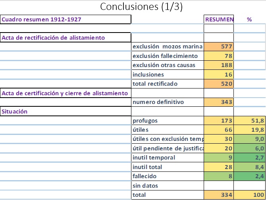Click the profugos percentage 51,8
Viewport: 266px width, 200px height.
pyautogui.click(x=250, y=121)
